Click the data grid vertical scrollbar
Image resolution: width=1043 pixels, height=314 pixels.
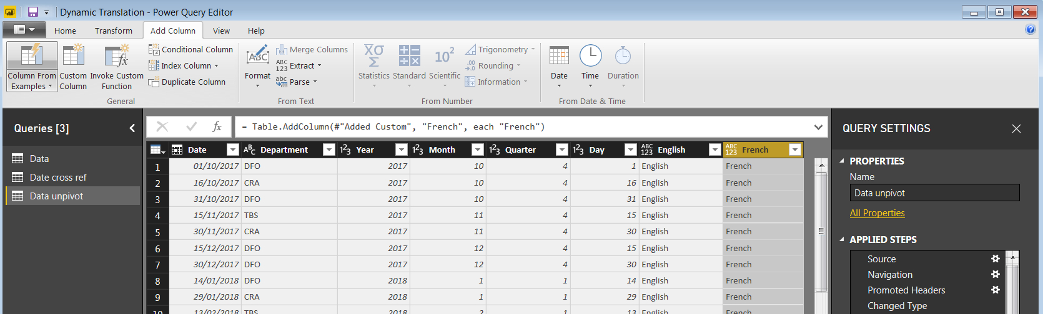point(822,231)
